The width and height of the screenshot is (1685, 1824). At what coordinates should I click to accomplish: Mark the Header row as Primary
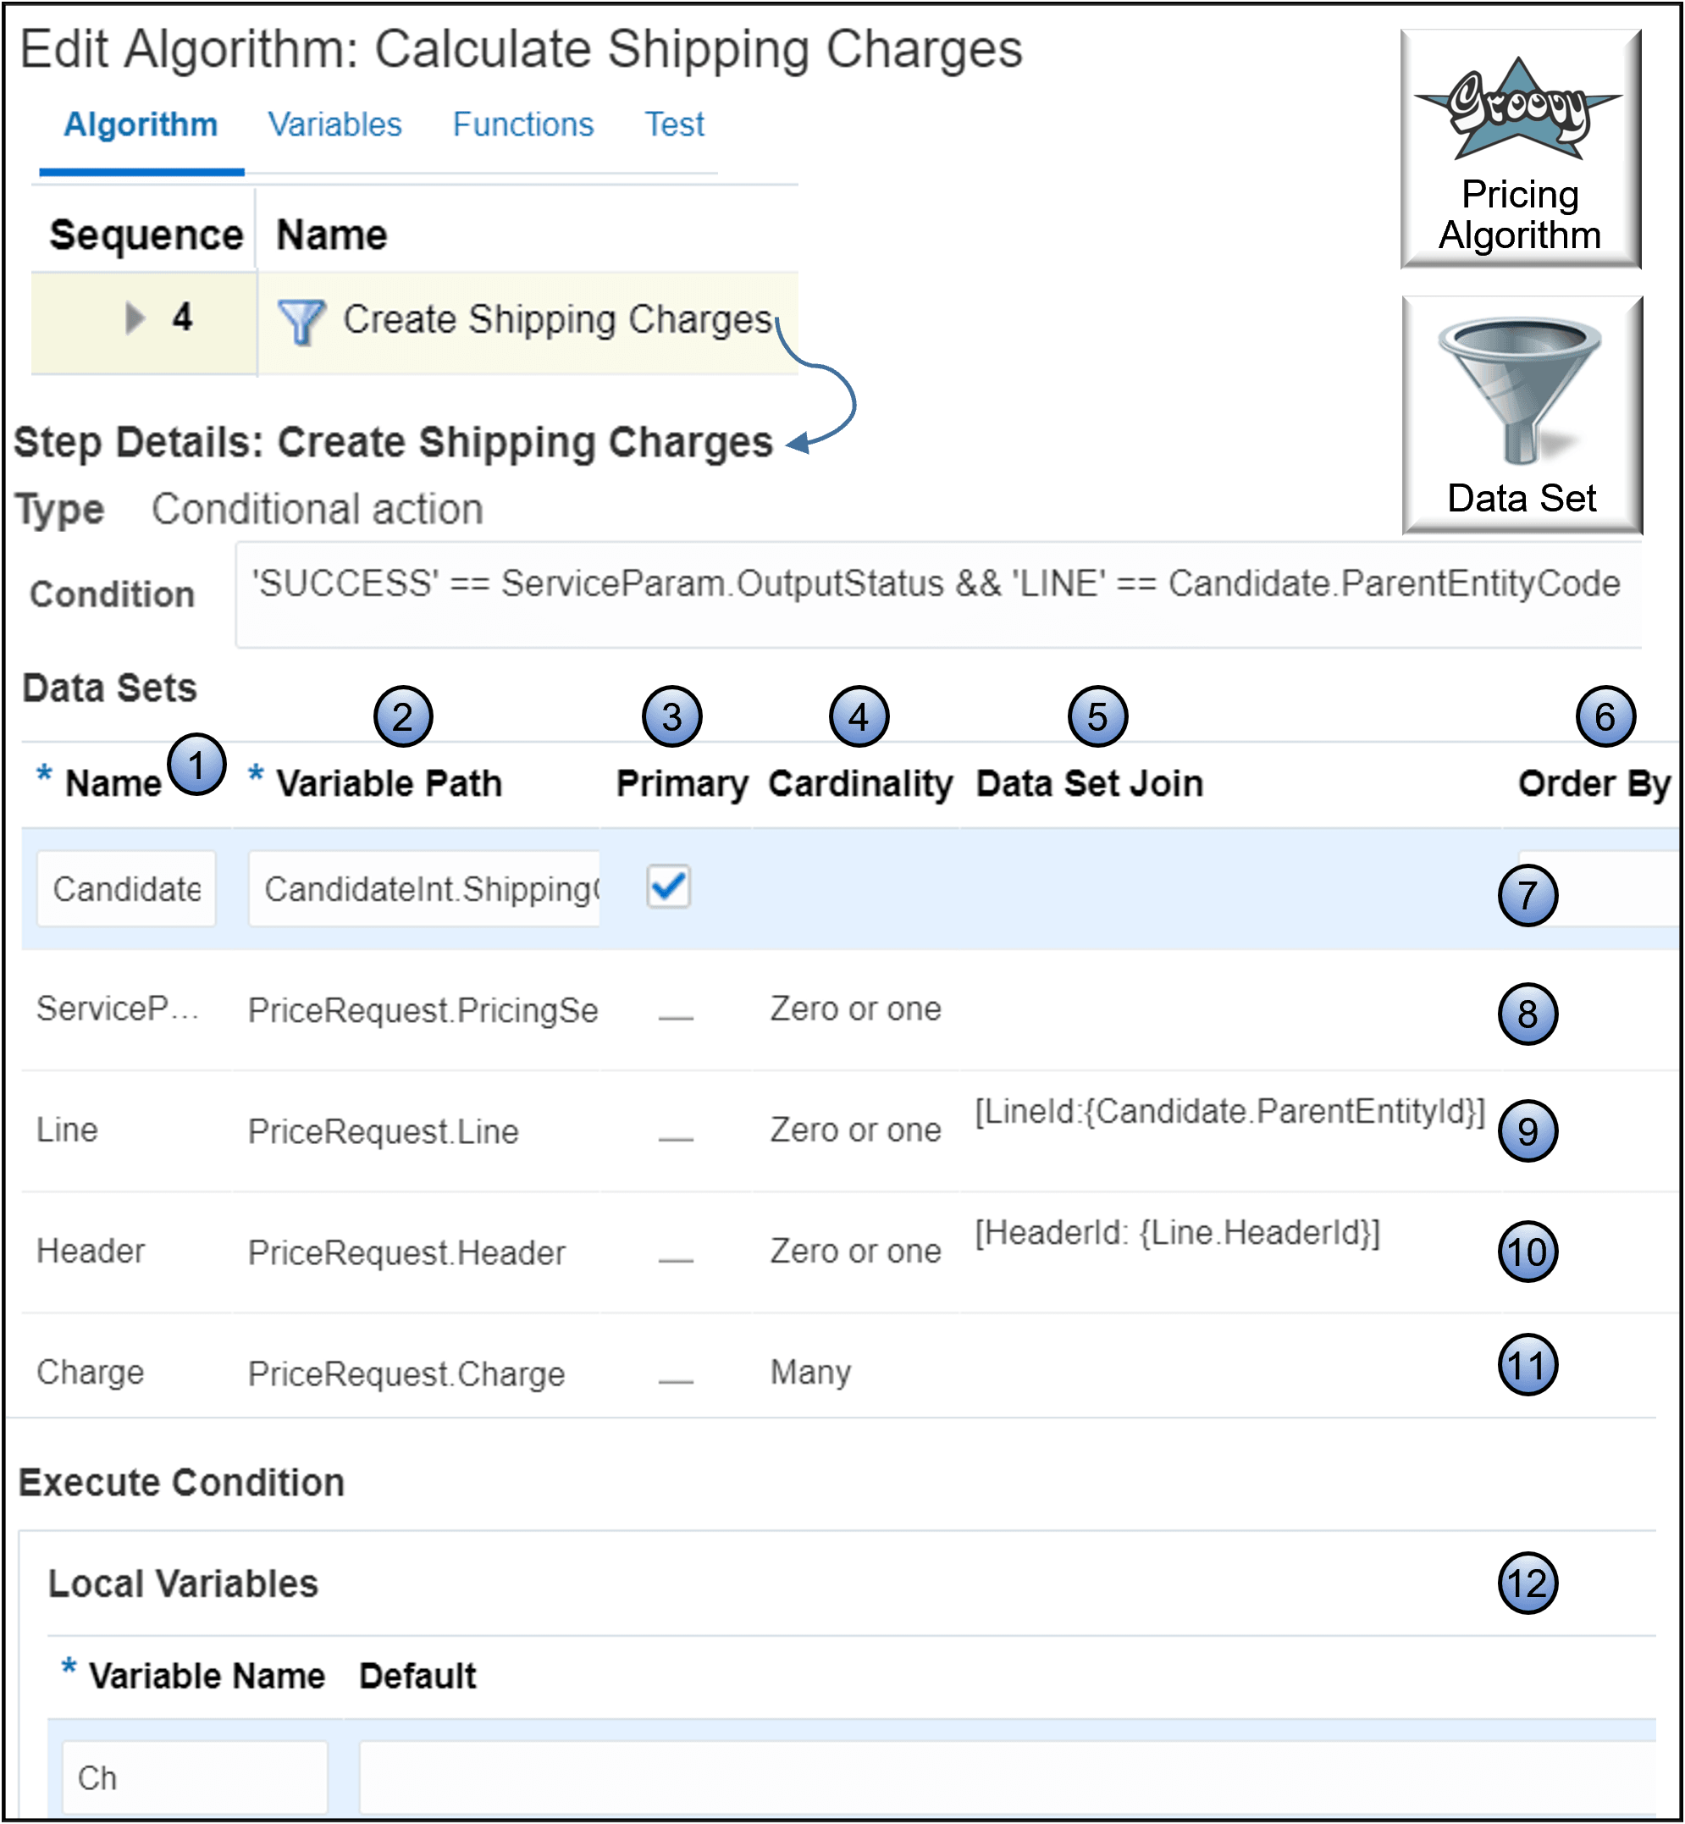[x=675, y=1254]
